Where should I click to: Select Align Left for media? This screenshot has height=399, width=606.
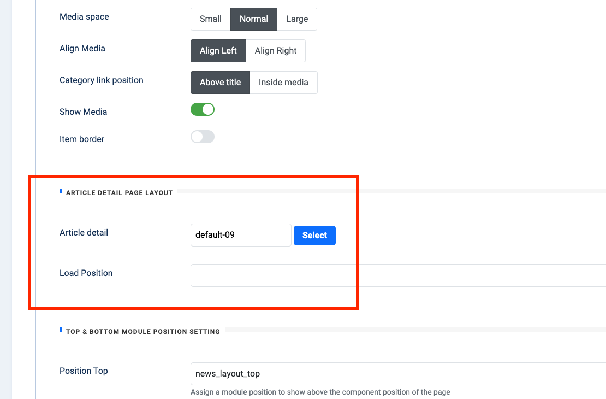218,51
